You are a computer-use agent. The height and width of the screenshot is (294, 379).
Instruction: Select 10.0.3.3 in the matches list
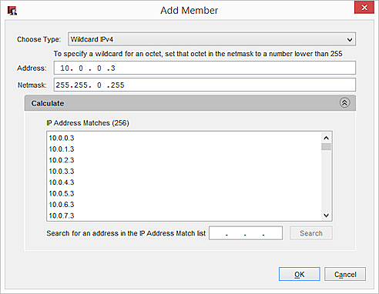pyautogui.click(x=62, y=171)
